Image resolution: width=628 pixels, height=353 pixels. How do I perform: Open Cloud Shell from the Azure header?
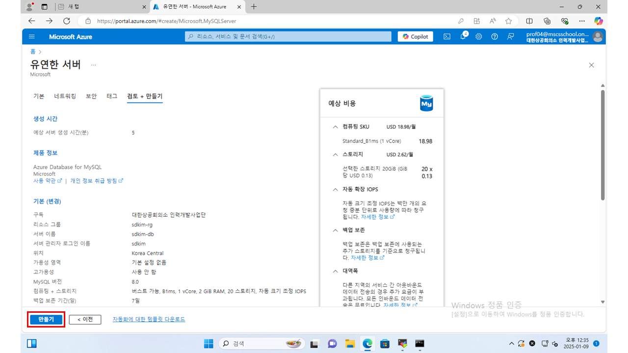pyautogui.click(x=447, y=37)
